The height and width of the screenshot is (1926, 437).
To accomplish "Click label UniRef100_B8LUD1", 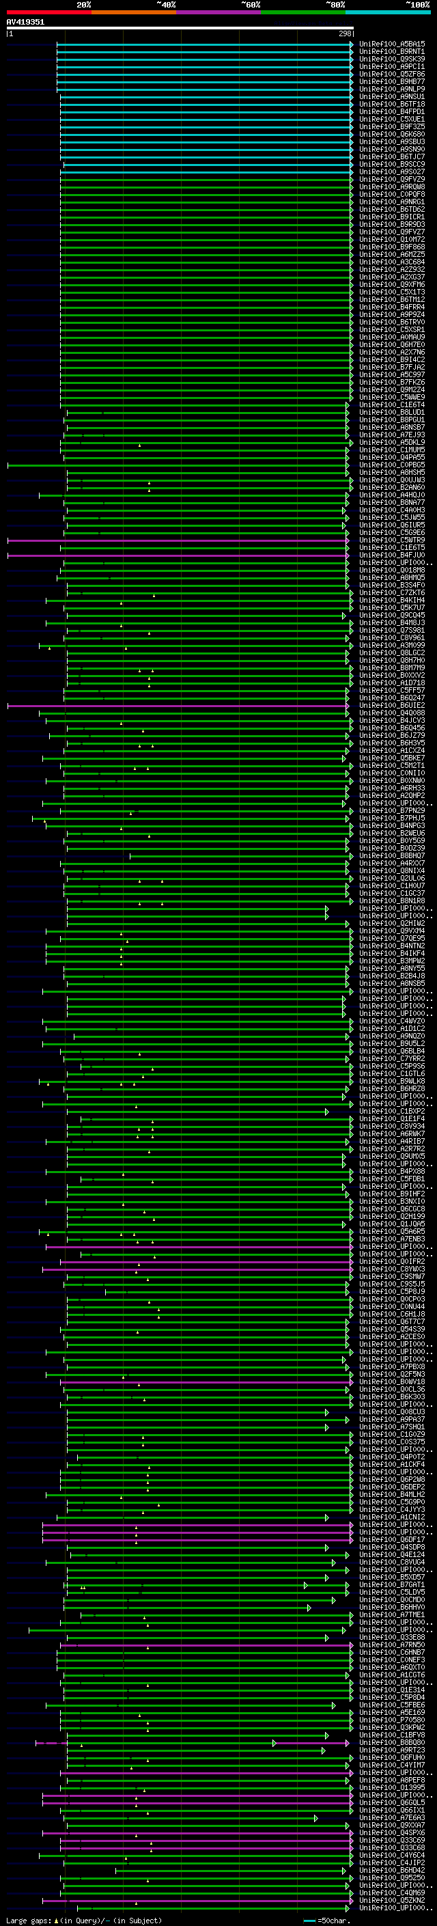I will [x=392, y=412].
